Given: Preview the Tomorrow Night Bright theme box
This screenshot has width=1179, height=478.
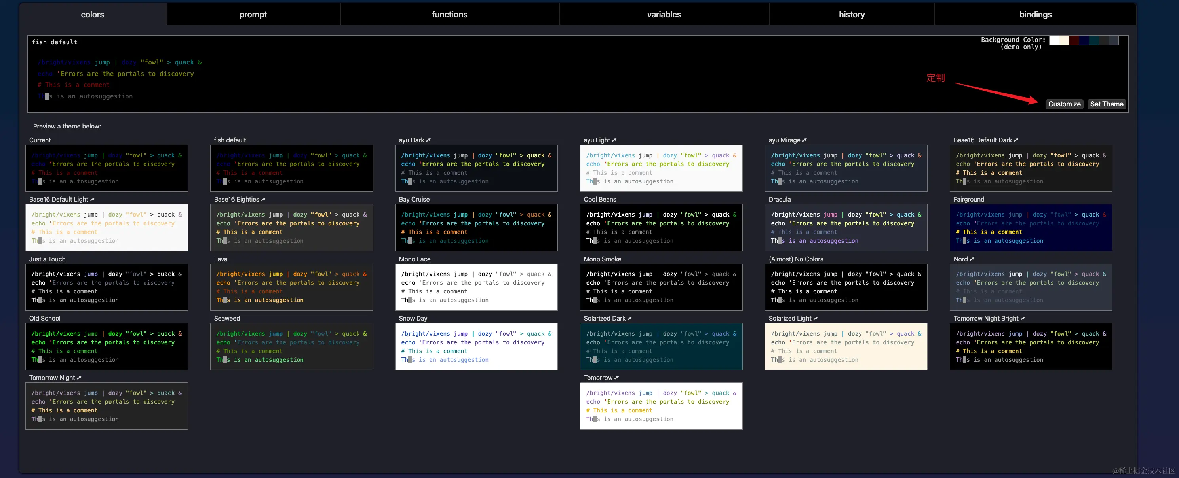Looking at the screenshot, I should (1031, 346).
